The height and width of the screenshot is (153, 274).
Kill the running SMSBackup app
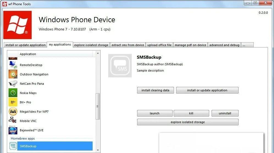pos(191,113)
